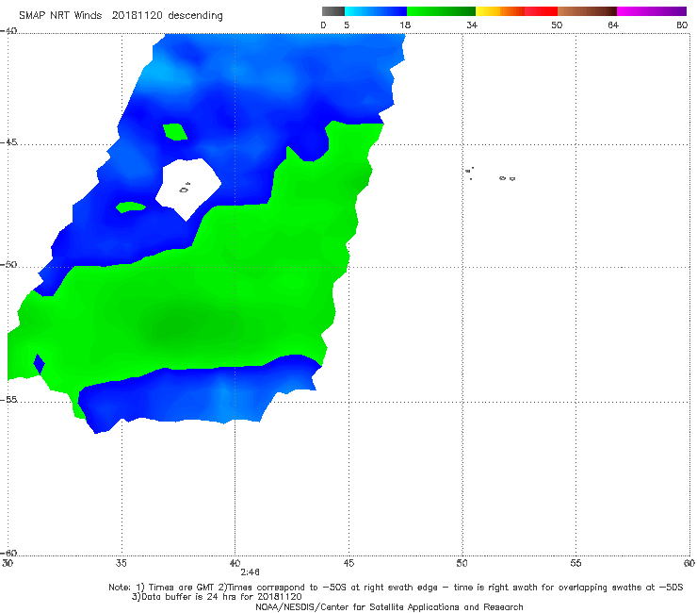Click the '40' longitude axis label

(x=235, y=563)
